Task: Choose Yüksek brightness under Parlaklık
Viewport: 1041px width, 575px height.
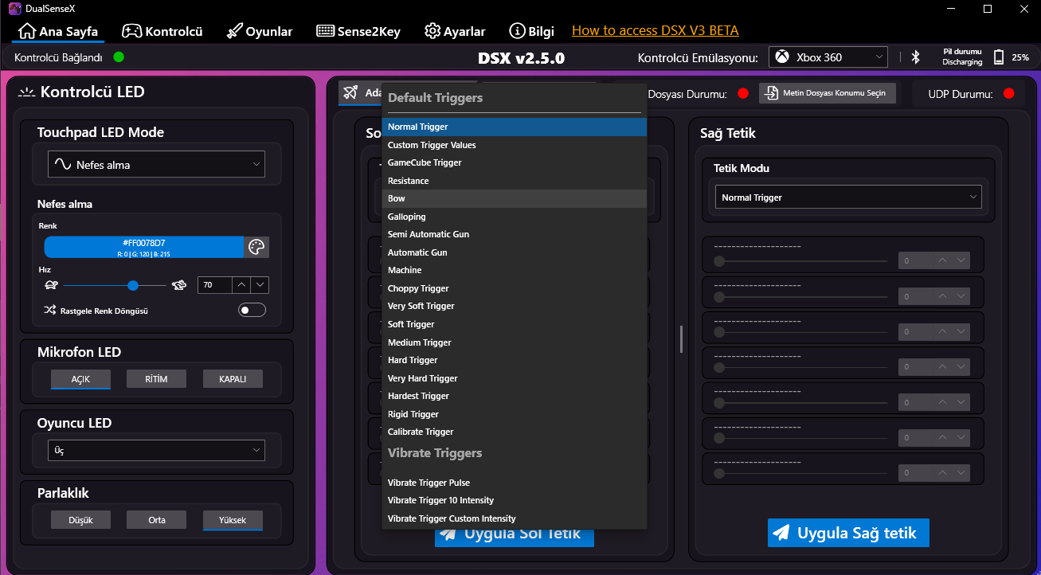Action: point(233,520)
